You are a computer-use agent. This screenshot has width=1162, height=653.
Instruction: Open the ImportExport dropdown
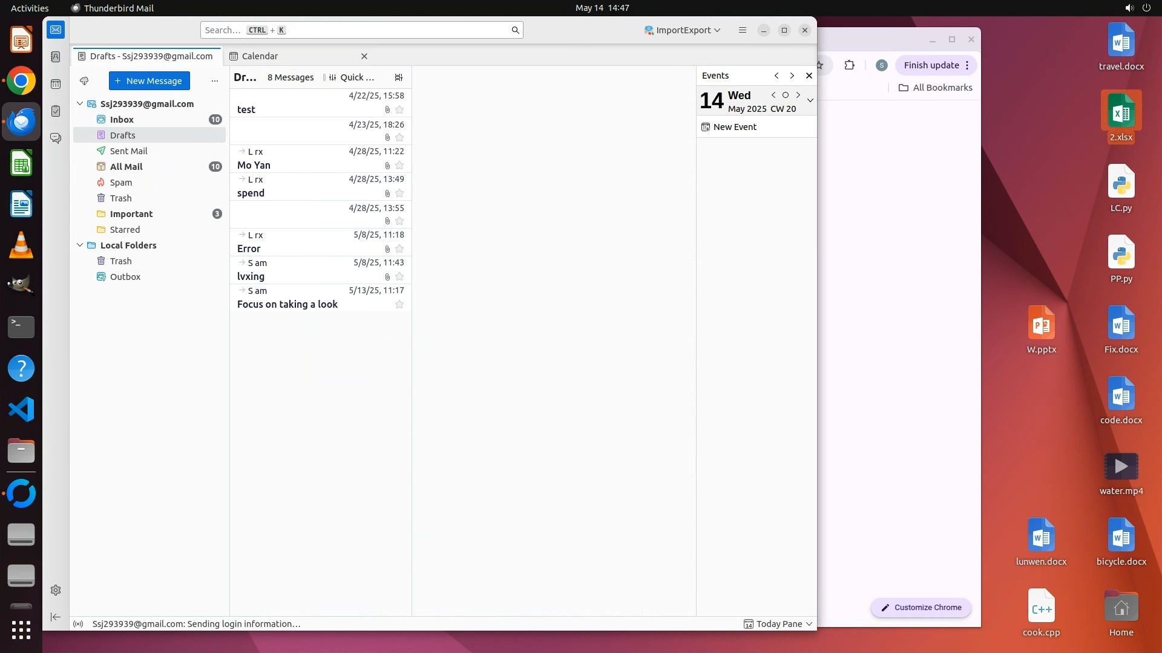682,30
